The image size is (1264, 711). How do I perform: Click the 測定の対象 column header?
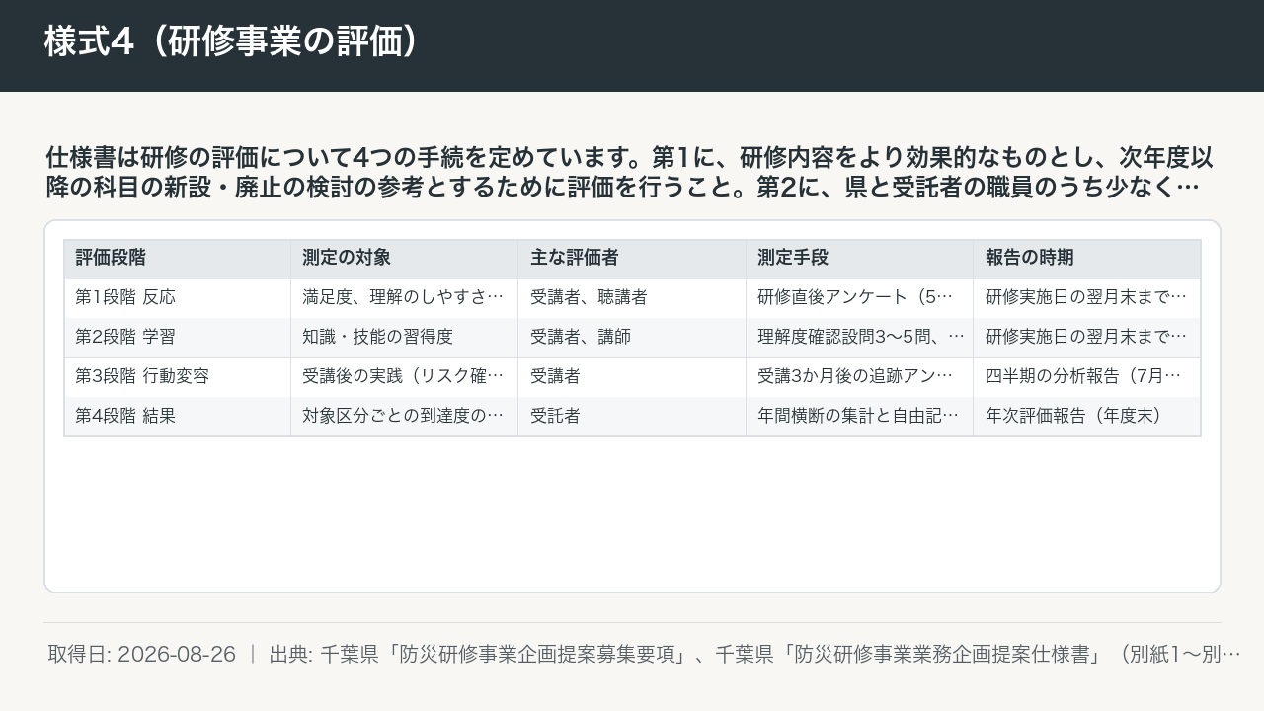coord(405,259)
